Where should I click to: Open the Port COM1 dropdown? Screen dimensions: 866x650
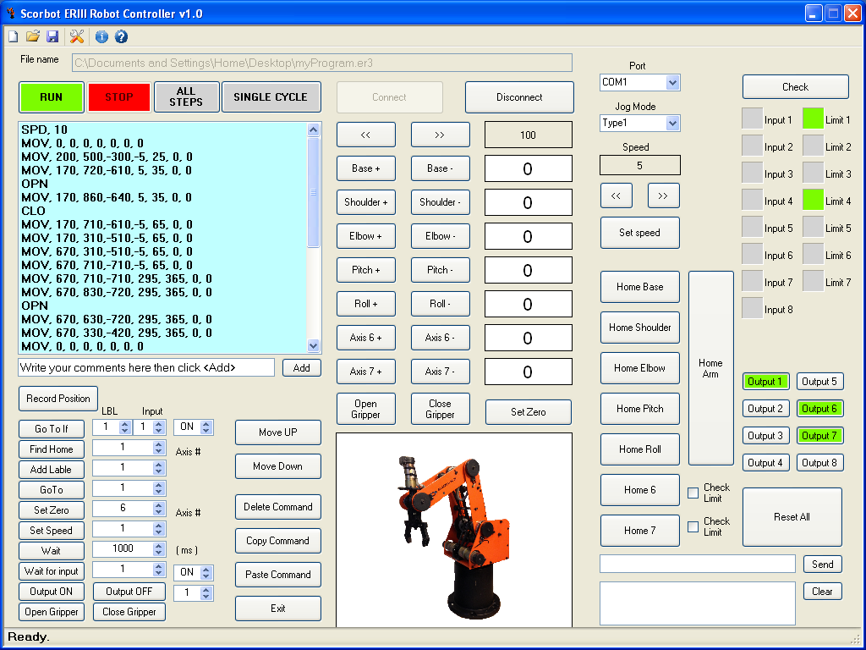click(x=672, y=82)
